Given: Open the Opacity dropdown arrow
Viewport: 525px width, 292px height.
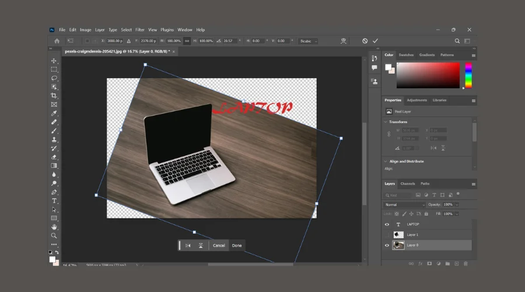Looking at the screenshot, I should 457,204.
